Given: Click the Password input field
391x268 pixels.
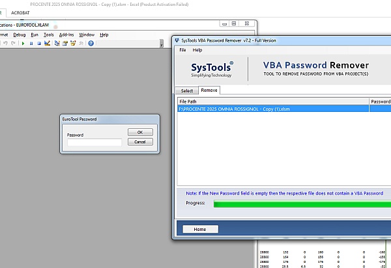Looking at the screenshot, I should [94, 142].
